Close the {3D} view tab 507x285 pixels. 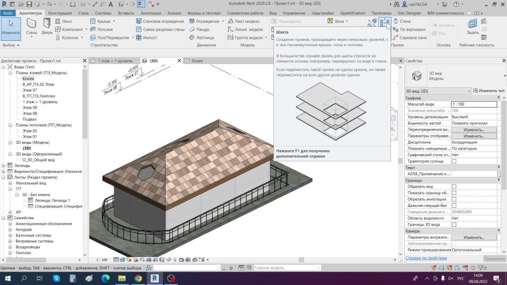(179, 60)
